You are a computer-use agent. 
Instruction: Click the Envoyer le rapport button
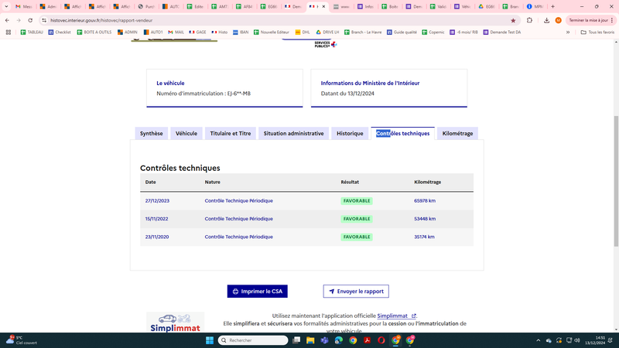[x=356, y=292]
